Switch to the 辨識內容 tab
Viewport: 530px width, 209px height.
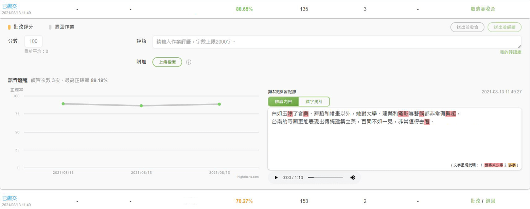[283, 102]
